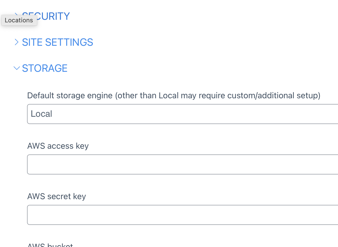Screen dimensions: 338x247
Task: Click the SITE SETTINGS heading text
Action: (57, 42)
